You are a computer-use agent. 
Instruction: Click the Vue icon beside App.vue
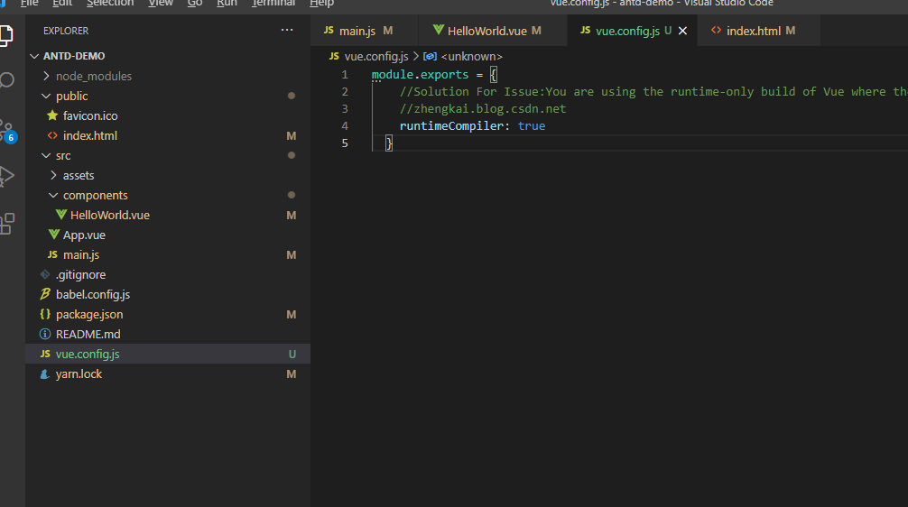(54, 235)
